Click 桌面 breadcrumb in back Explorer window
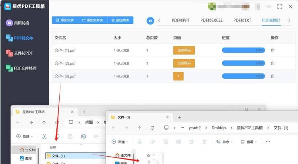The width and height of the screenshot is (298, 164). [89, 123]
